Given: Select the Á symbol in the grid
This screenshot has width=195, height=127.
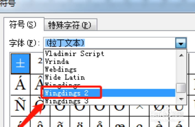Looking at the screenshot, I should pyautogui.click(x=20, y=85).
